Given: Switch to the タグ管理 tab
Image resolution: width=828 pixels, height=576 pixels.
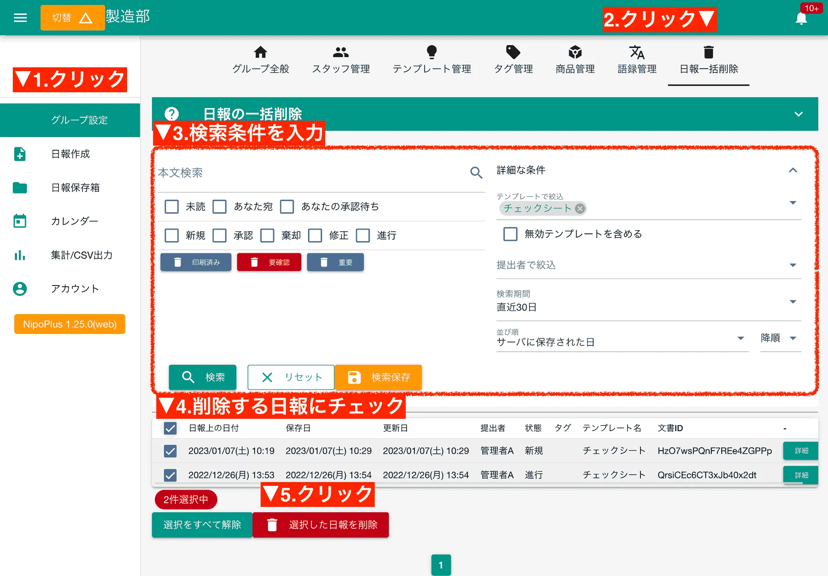Looking at the screenshot, I should [x=513, y=60].
